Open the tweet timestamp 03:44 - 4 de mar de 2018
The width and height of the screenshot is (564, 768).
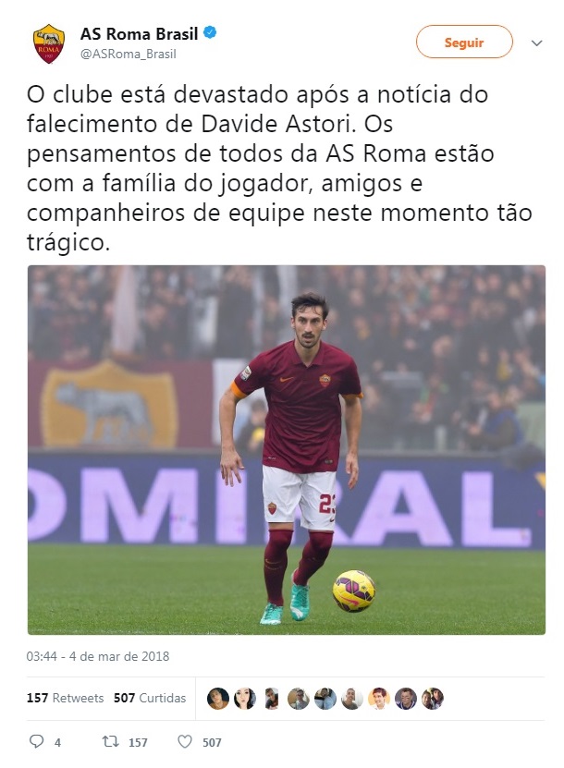pos(97,656)
